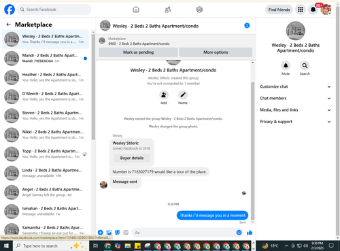Click Wesley's avatar beside Message sent
The height and width of the screenshot is (251, 340).
click(x=103, y=184)
